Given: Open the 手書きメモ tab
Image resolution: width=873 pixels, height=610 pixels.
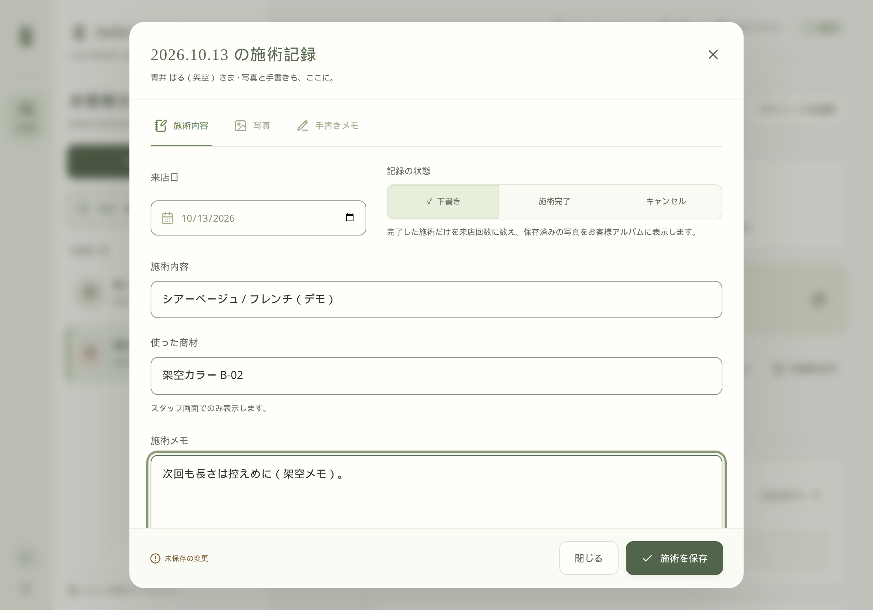Looking at the screenshot, I should 328,126.
